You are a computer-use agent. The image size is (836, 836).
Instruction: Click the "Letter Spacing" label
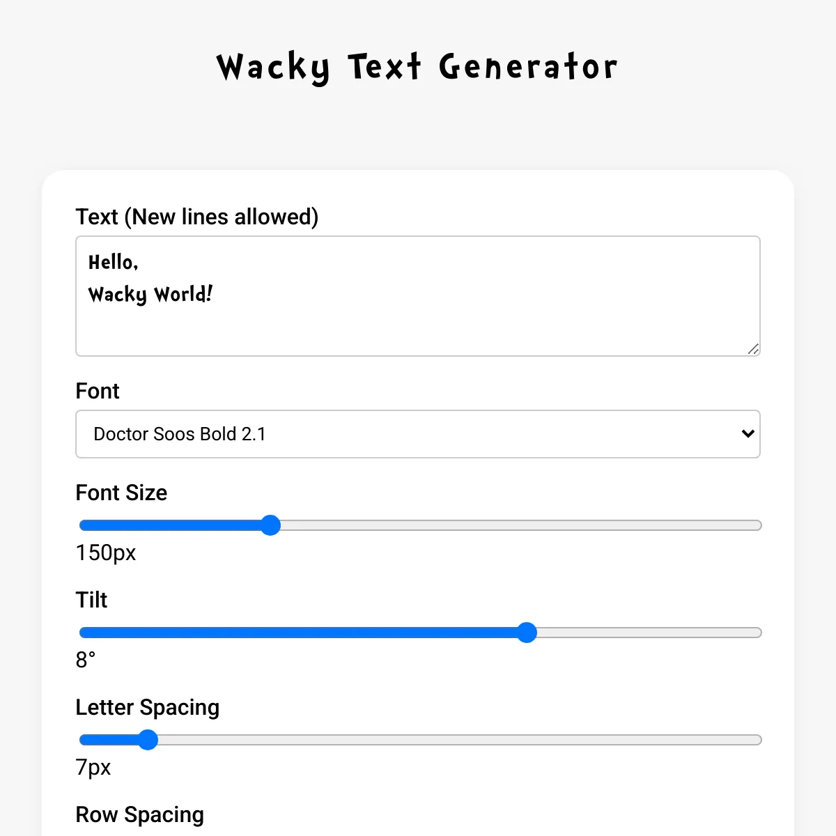point(148,707)
